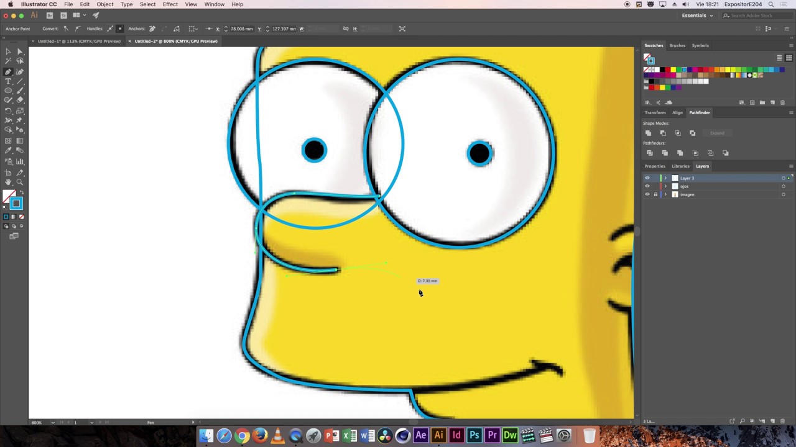Enable hide handles for multiple anchors
This screenshot has height=447, width=796.
(x=120, y=29)
